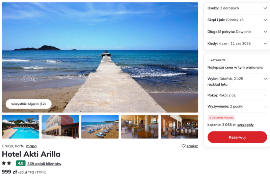Viewport: 270px width, 176px height.
Task: Open the Pokój 2 os. room selector
Action: (237, 95)
